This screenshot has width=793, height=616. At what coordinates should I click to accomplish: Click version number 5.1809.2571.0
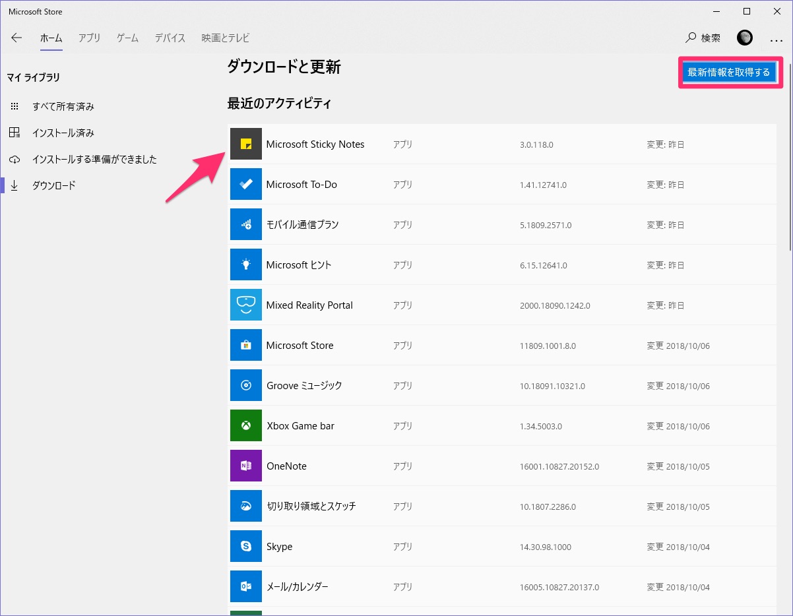(546, 225)
